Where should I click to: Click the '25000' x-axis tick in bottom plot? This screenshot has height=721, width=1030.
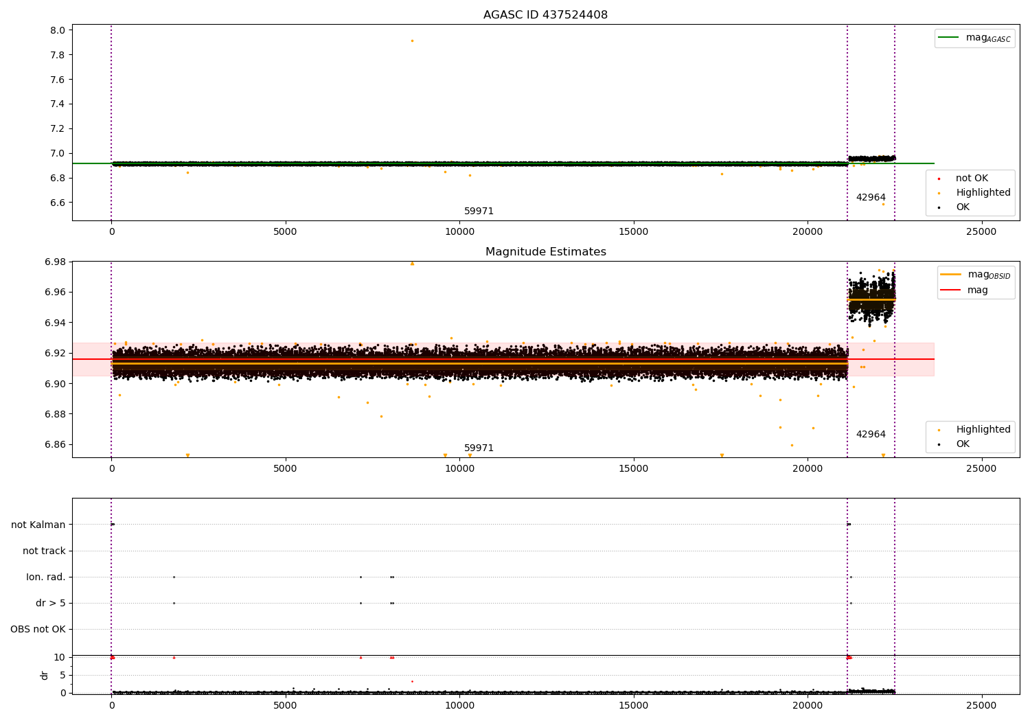click(981, 705)
